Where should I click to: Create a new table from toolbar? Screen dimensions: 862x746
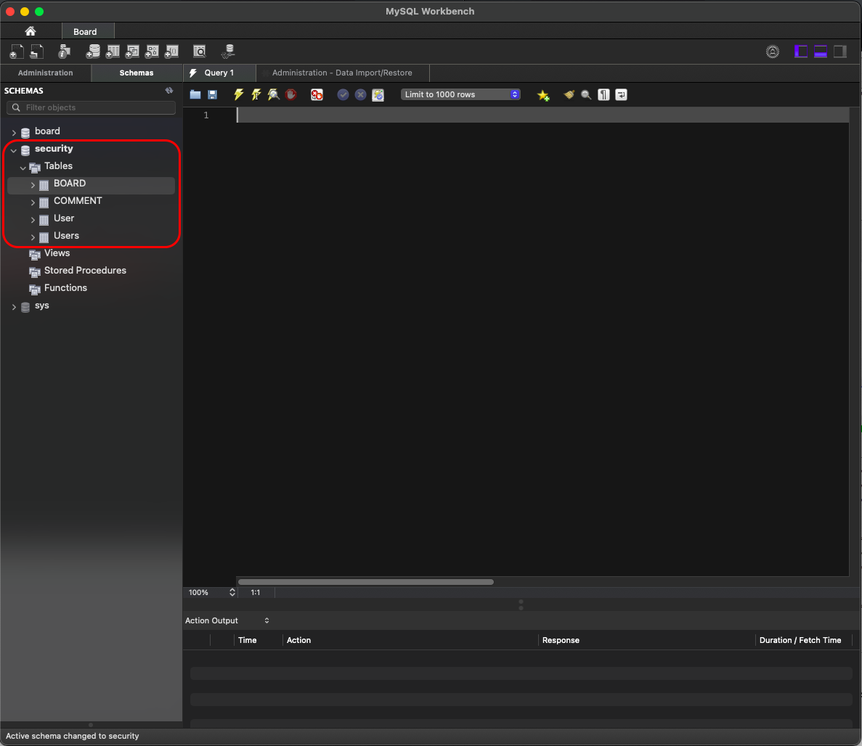(113, 52)
